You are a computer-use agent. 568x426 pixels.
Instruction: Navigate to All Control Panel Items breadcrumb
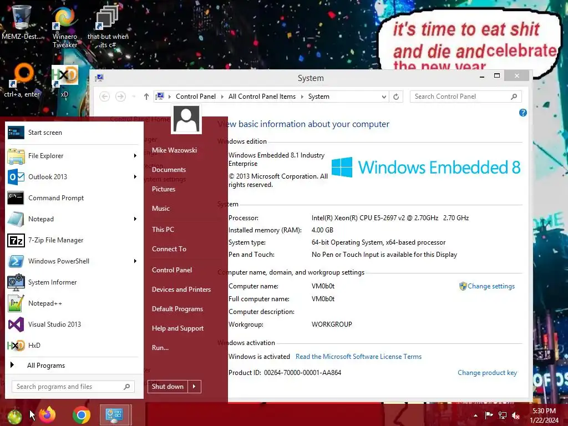coord(262,97)
